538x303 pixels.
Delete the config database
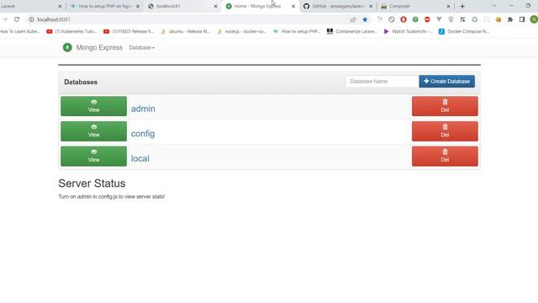(445, 131)
